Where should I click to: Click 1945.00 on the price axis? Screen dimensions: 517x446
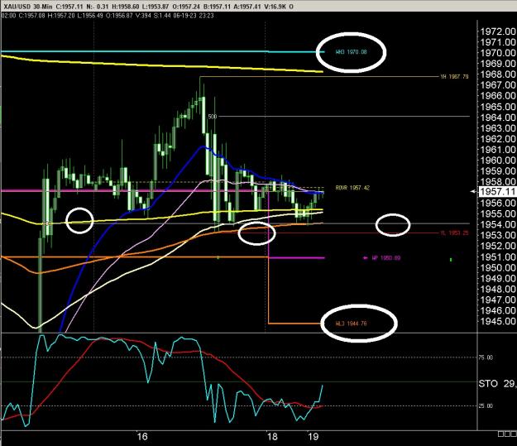497,321
